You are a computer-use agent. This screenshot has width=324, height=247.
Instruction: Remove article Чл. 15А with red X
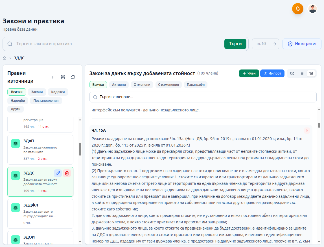(x=307, y=131)
